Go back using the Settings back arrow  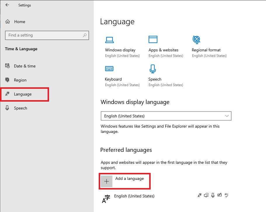click(7, 5)
